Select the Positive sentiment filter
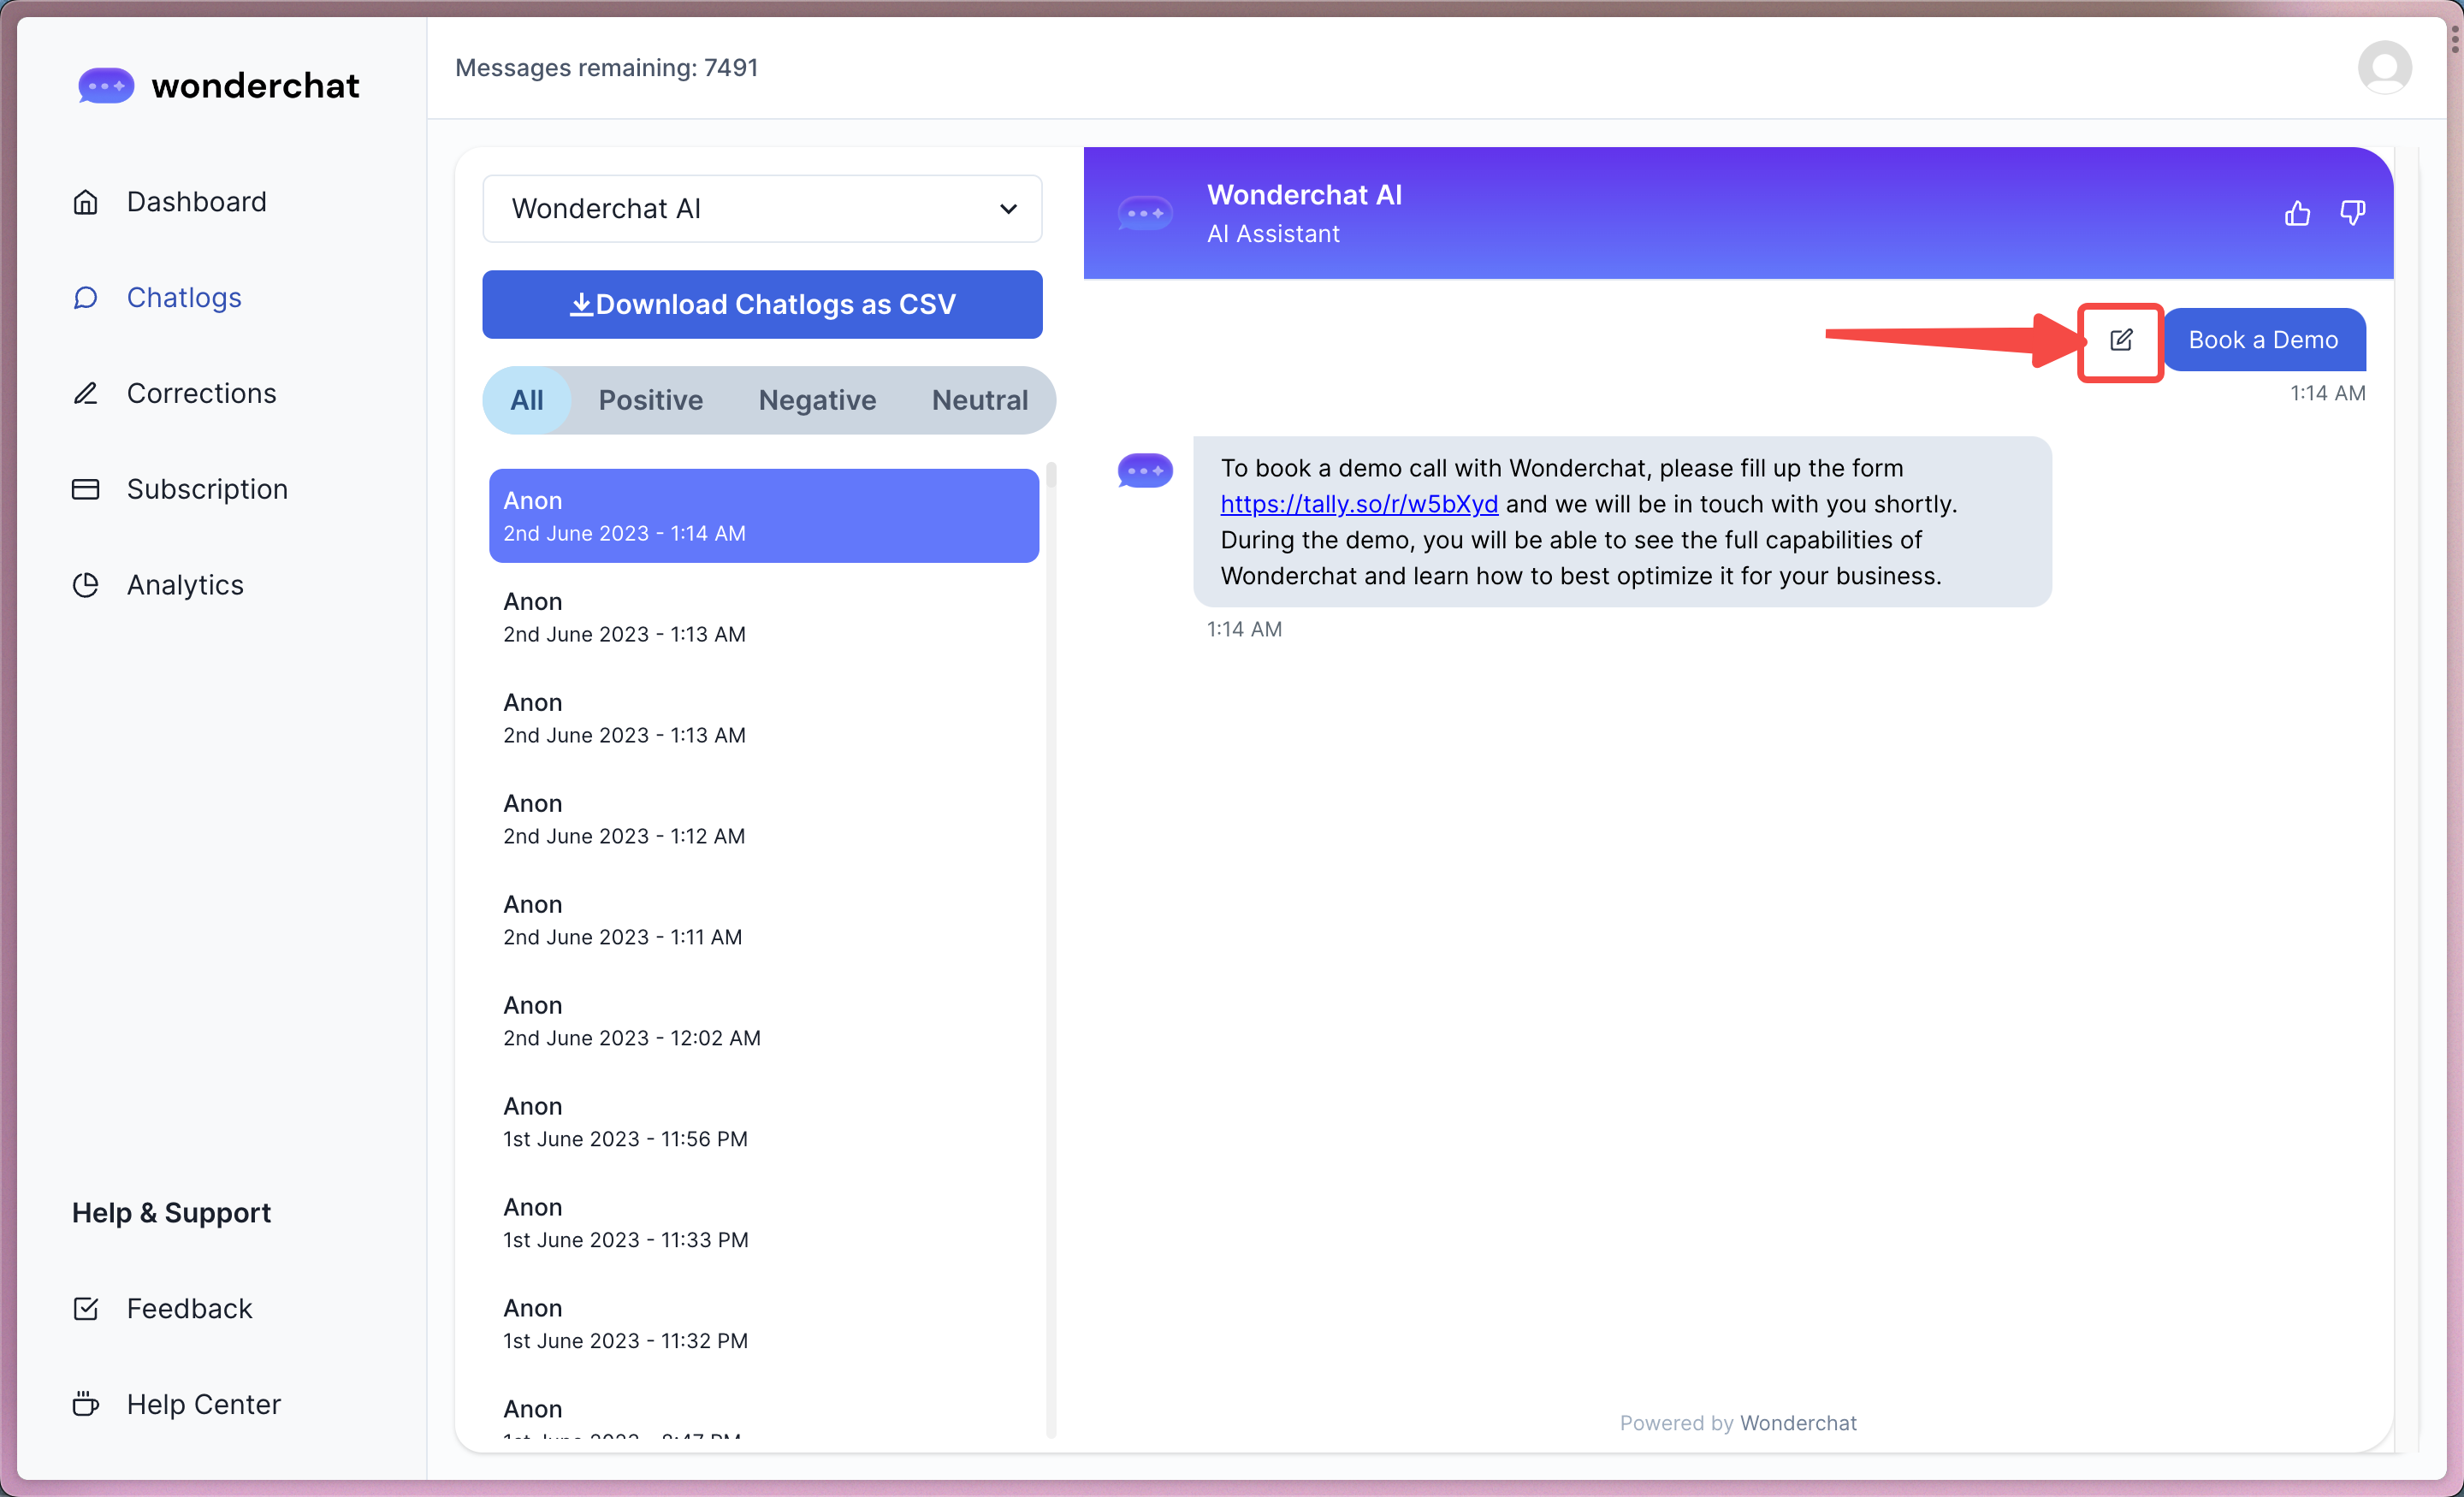 coord(650,400)
